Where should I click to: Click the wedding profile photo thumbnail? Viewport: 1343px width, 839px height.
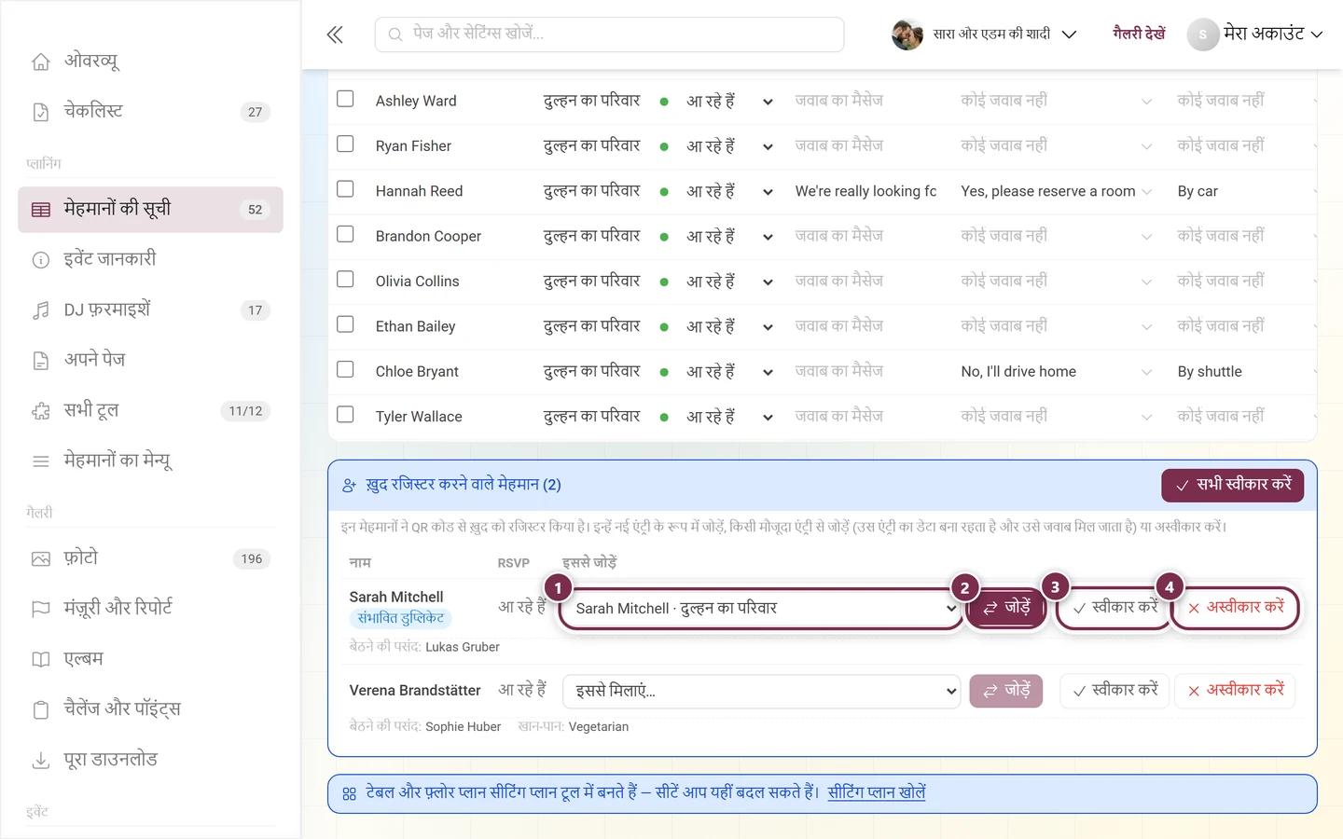pyautogui.click(x=907, y=34)
